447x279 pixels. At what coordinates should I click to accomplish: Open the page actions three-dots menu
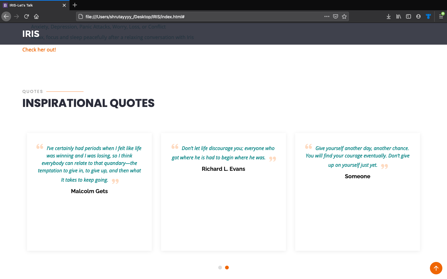[327, 16]
